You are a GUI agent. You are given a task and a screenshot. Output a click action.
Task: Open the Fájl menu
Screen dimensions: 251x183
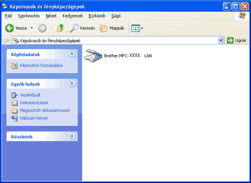[9, 16]
